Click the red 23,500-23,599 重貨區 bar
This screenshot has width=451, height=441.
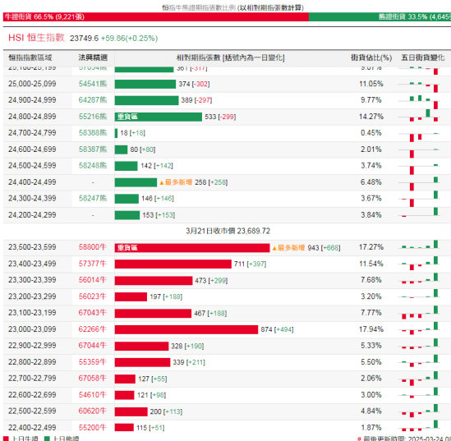click(x=192, y=247)
